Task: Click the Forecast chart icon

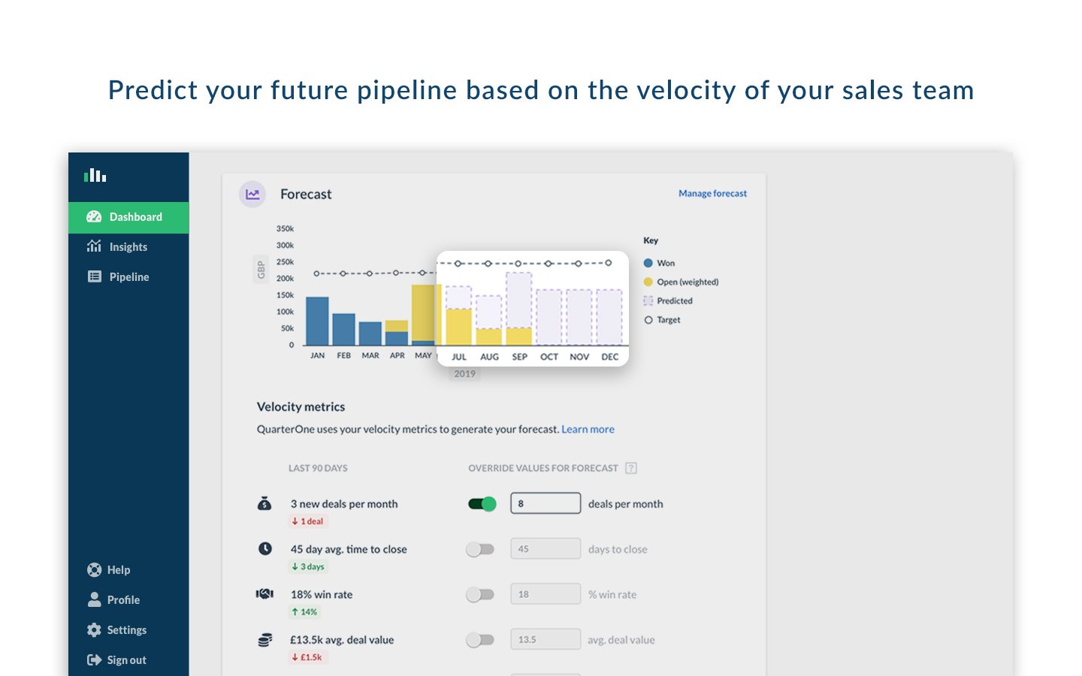Action: pos(252,195)
